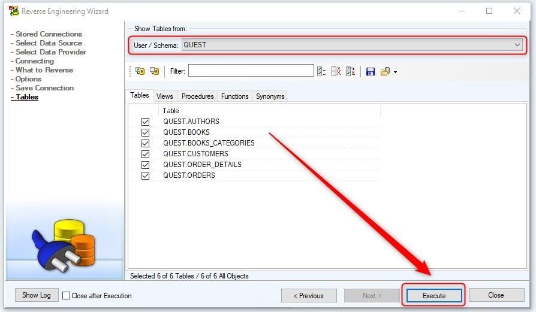The width and height of the screenshot is (536, 312).
Task: Click the select all objects toolbar icon
Action: pyautogui.click(x=140, y=71)
